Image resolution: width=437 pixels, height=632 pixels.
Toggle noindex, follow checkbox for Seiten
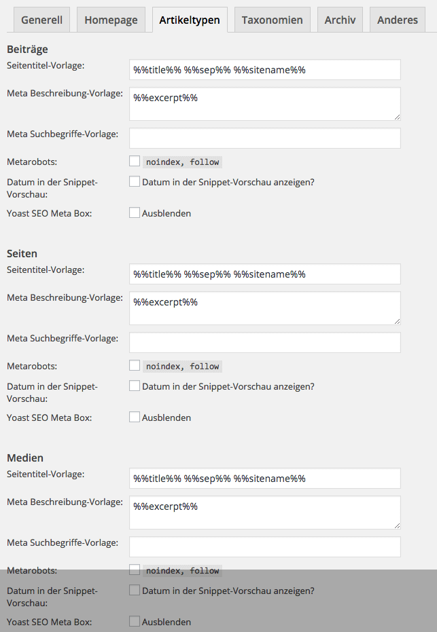click(x=135, y=366)
